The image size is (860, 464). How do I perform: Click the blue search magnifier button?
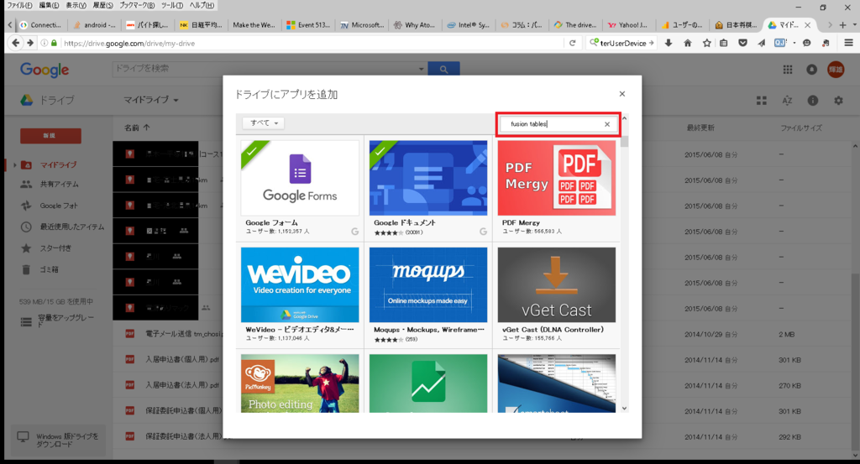click(x=443, y=69)
